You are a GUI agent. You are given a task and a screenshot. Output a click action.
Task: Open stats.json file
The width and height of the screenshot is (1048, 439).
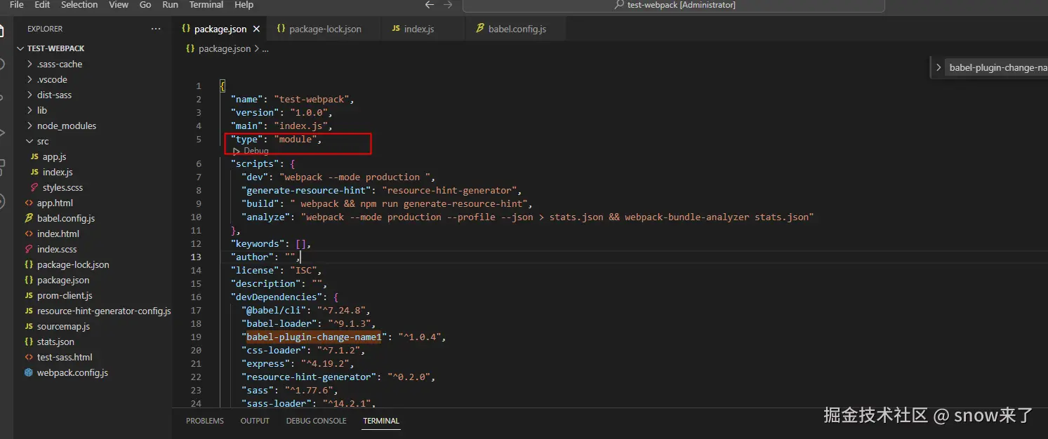[94, 342]
